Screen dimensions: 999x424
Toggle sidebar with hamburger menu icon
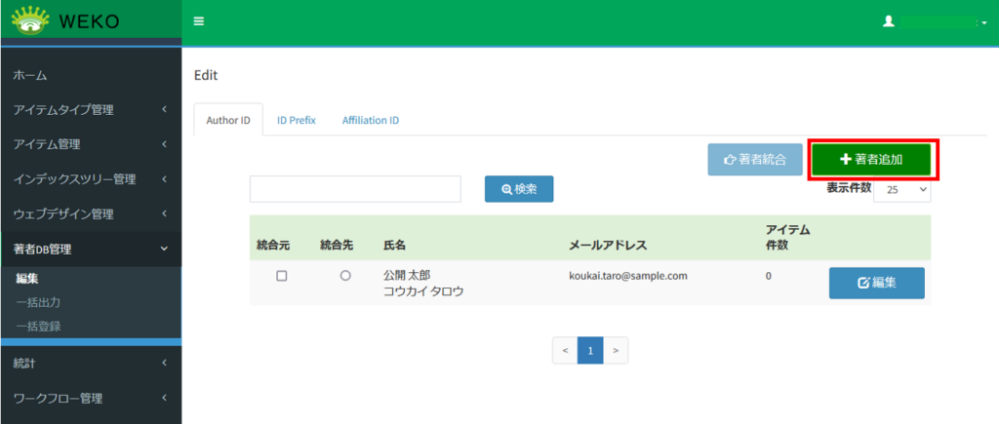pos(199,21)
